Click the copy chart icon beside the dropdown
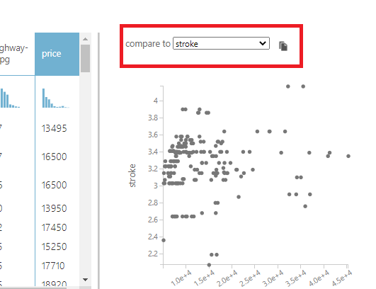The image size is (376, 289). click(283, 46)
